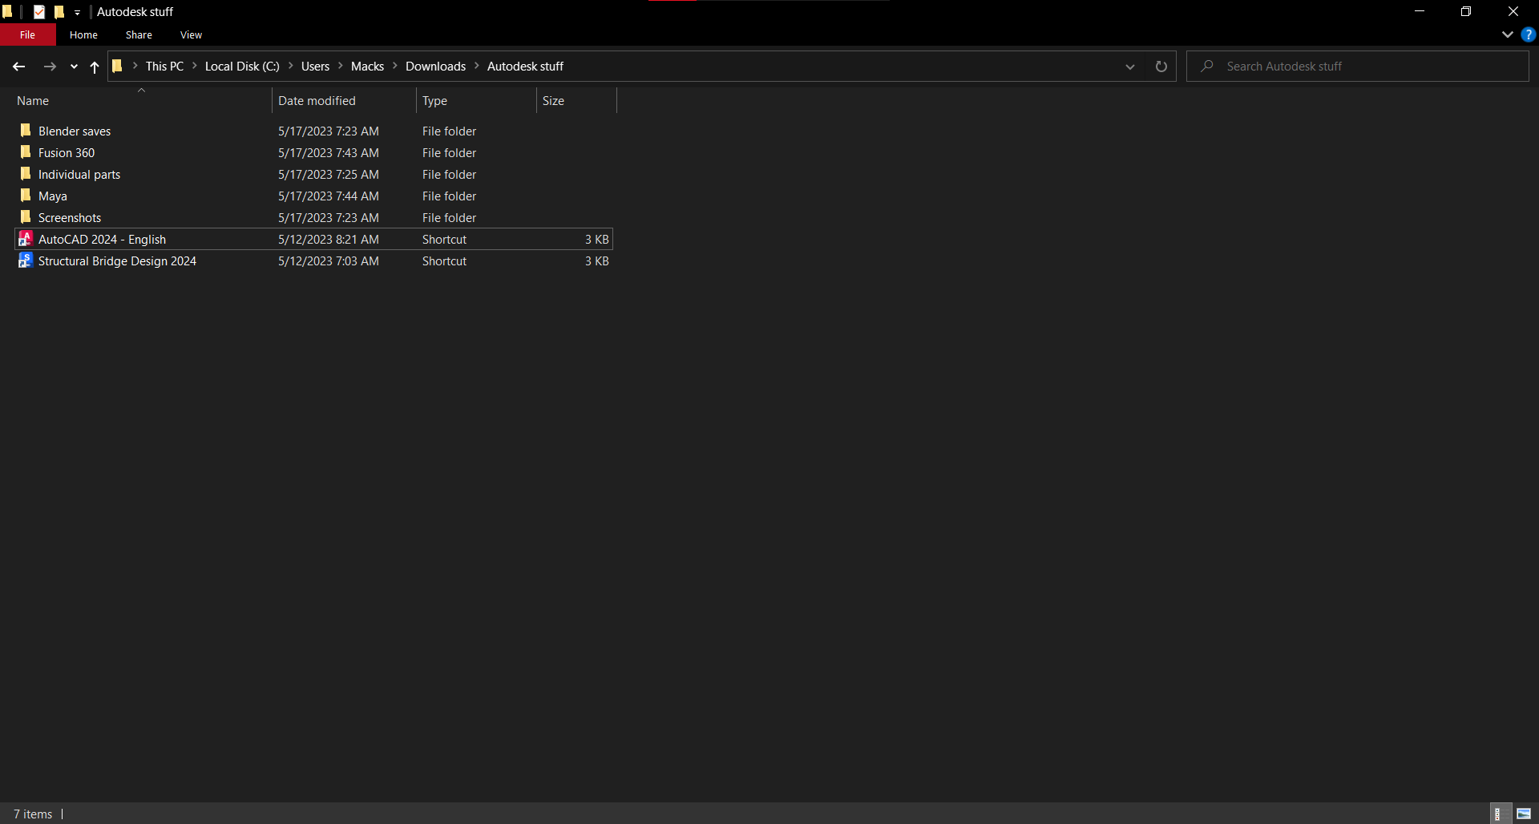Click the 3 KB size of AutoCAD 2024
1539x824 pixels.
click(x=596, y=240)
